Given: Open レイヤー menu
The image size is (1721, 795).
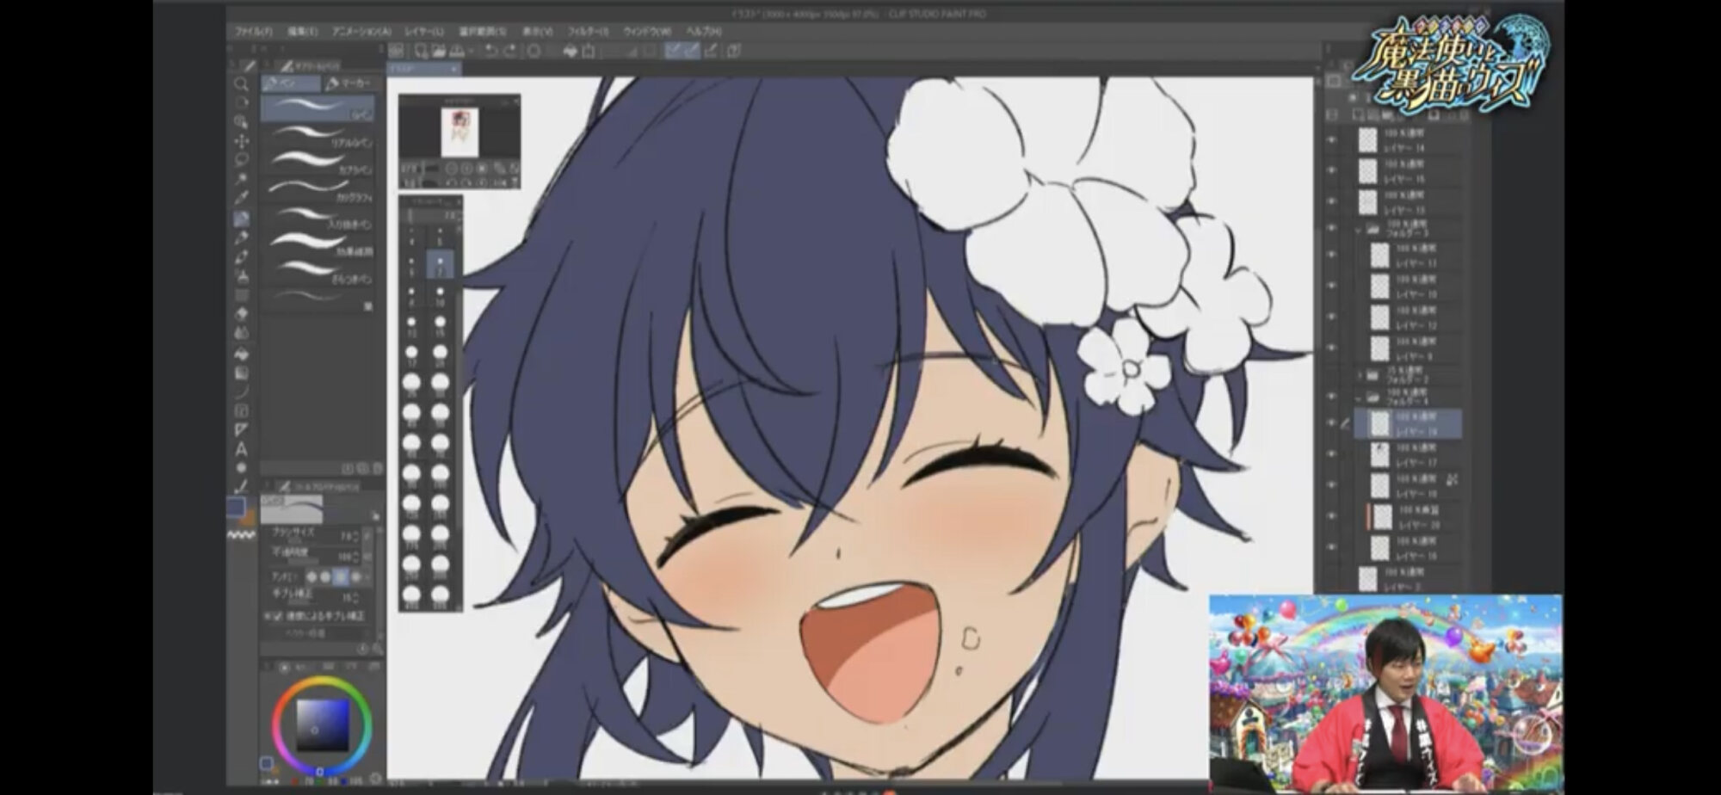Looking at the screenshot, I should point(424,31).
